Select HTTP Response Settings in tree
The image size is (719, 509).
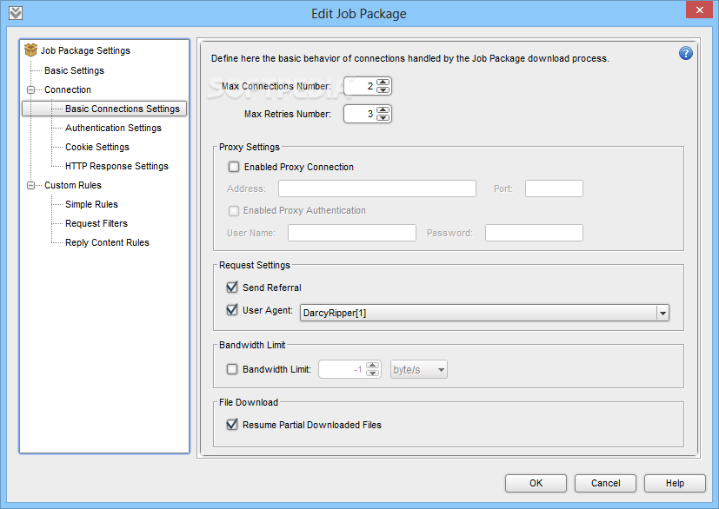coord(117,166)
